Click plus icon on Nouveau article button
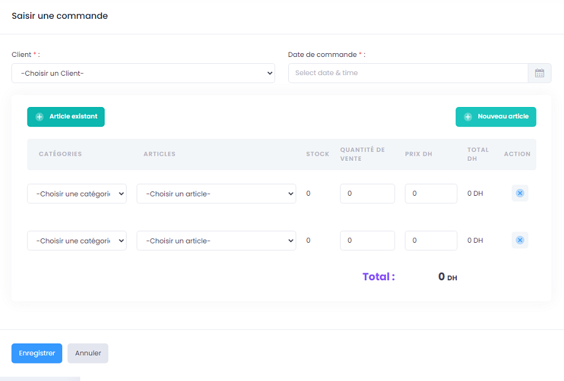 click(467, 117)
